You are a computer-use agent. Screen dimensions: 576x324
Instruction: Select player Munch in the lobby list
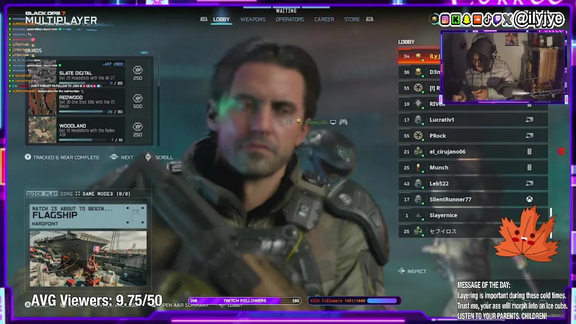[473, 167]
